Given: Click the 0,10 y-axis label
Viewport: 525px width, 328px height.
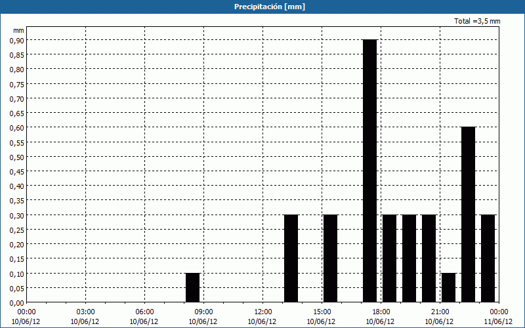Looking at the screenshot, I should click(x=16, y=274).
